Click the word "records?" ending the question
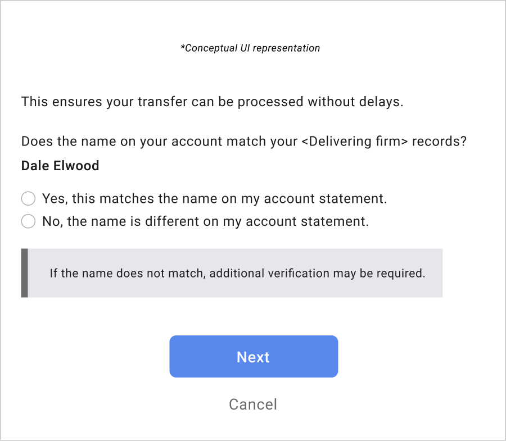Screen dimensions: 506x441 tap(439, 141)
